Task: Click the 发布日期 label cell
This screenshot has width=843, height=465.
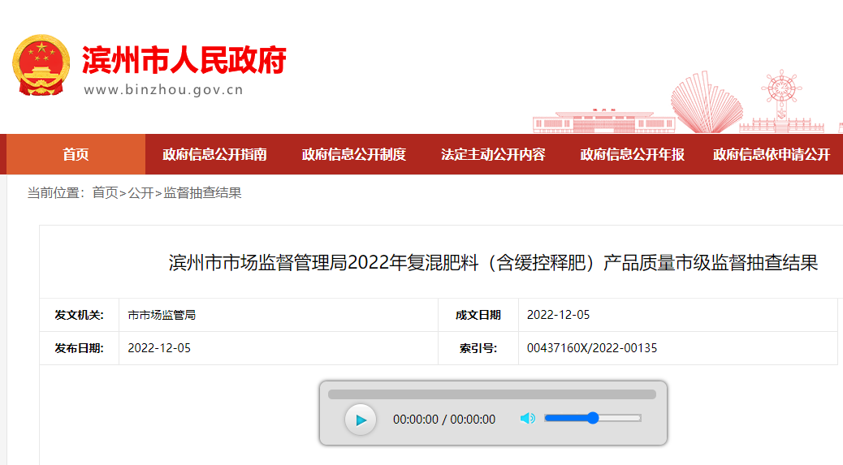Action: [79, 348]
